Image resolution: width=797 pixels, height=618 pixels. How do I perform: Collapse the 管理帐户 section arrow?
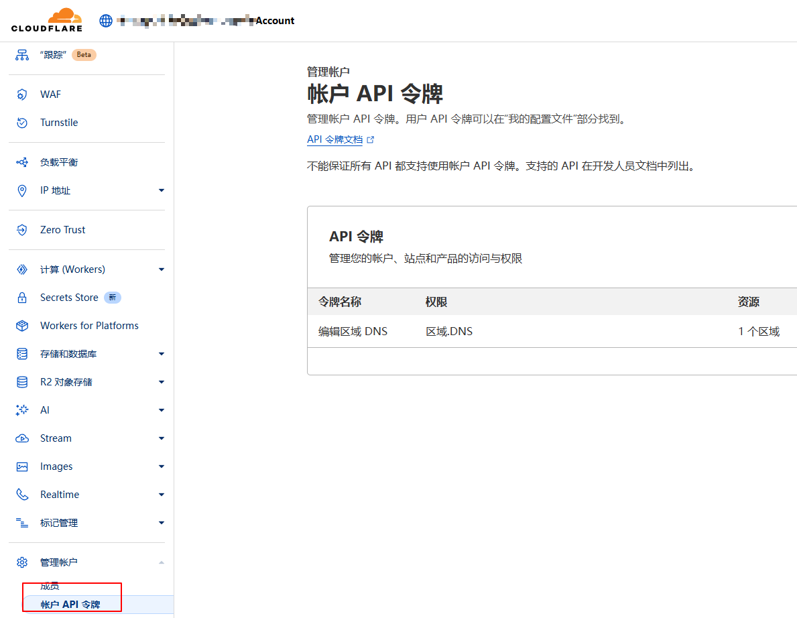coord(161,562)
